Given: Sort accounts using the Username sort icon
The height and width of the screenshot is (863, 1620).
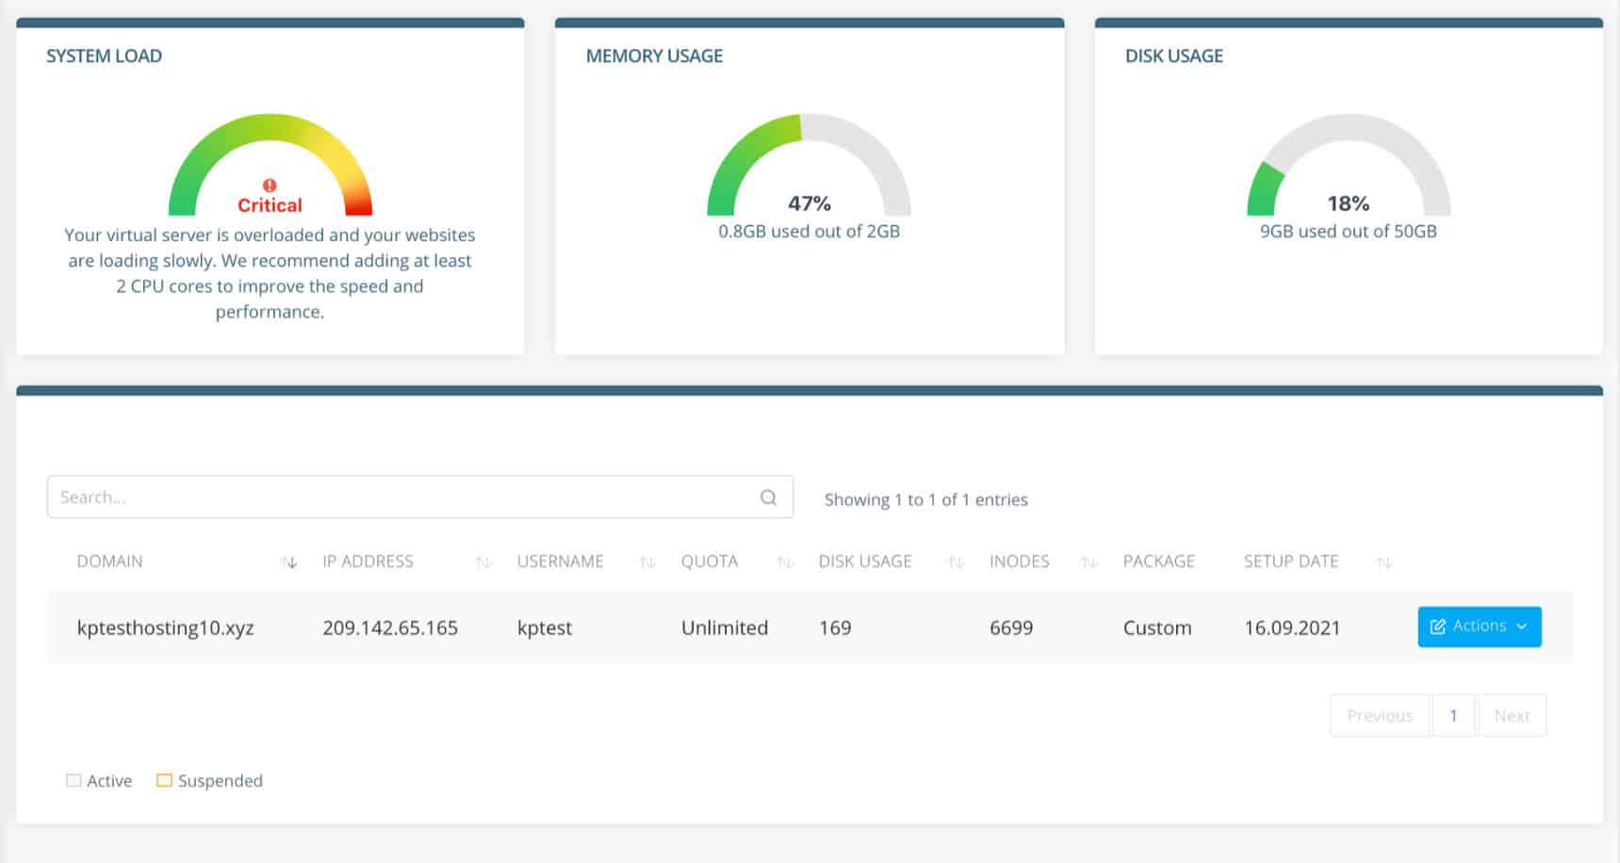Looking at the screenshot, I should coord(647,562).
